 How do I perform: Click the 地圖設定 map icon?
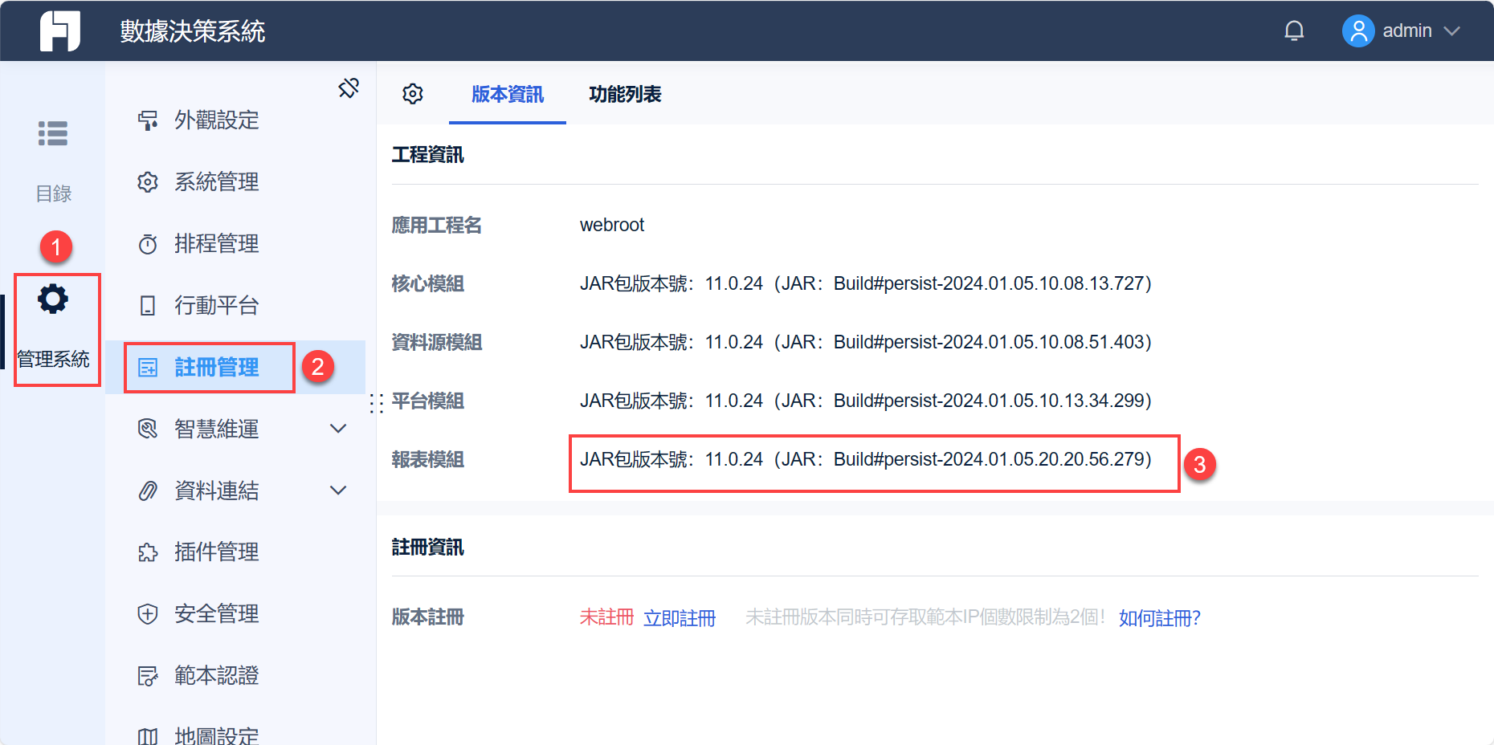point(148,736)
